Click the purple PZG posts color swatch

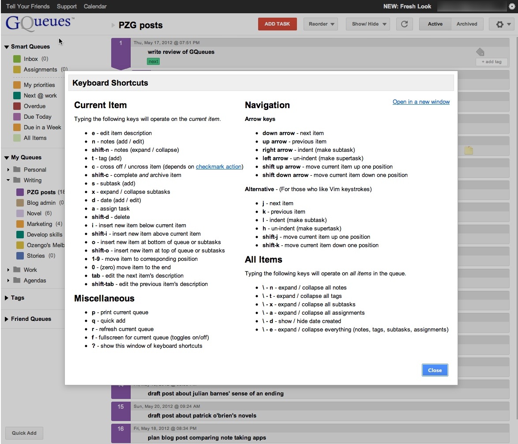tap(20, 192)
